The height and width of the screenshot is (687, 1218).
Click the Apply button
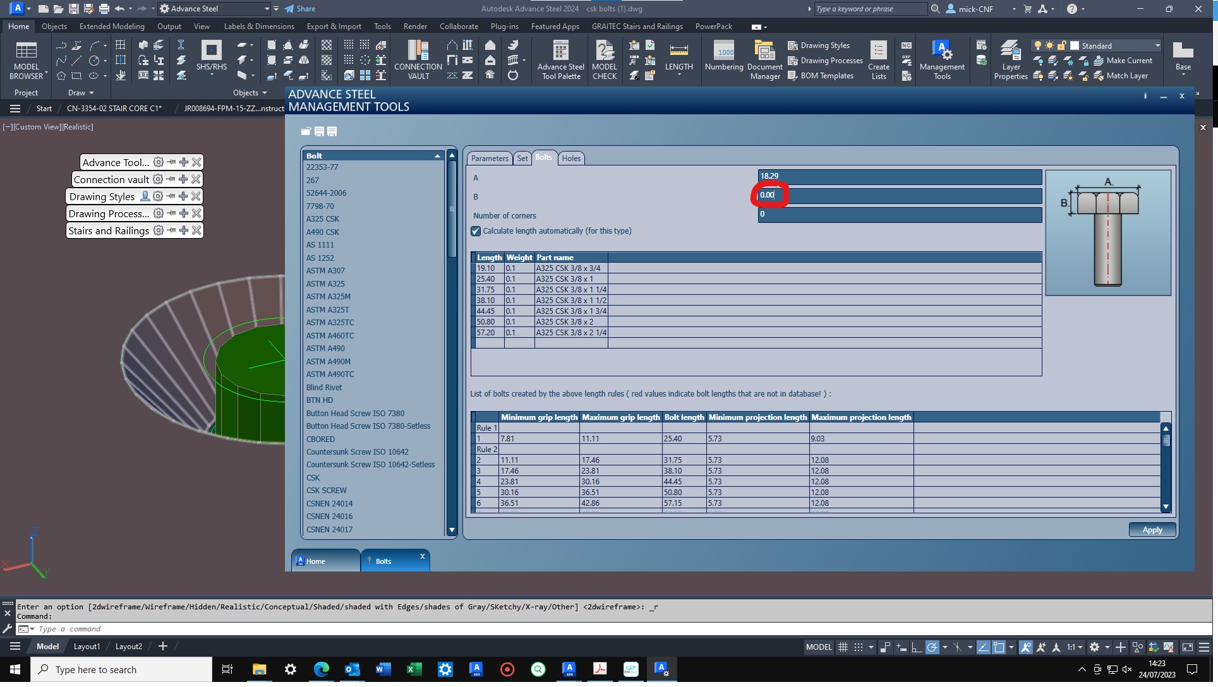(x=1152, y=530)
